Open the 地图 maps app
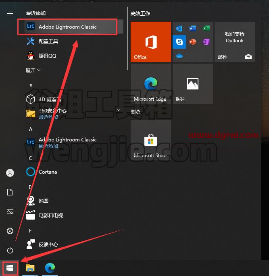Viewport: 269px width, 276px height. point(71,201)
